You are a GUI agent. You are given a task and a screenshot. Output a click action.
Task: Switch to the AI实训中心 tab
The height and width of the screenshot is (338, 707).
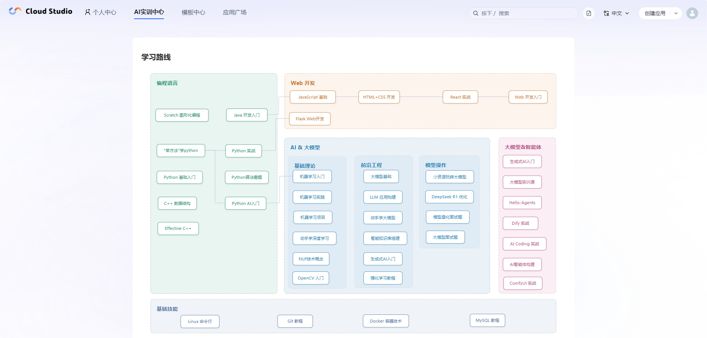149,12
